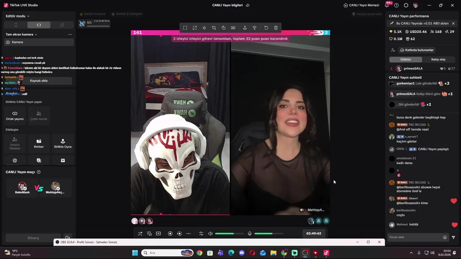Start recording with the record button
Image resolution: width=461 pixels, height=259 pixels.
pos(170,233)
